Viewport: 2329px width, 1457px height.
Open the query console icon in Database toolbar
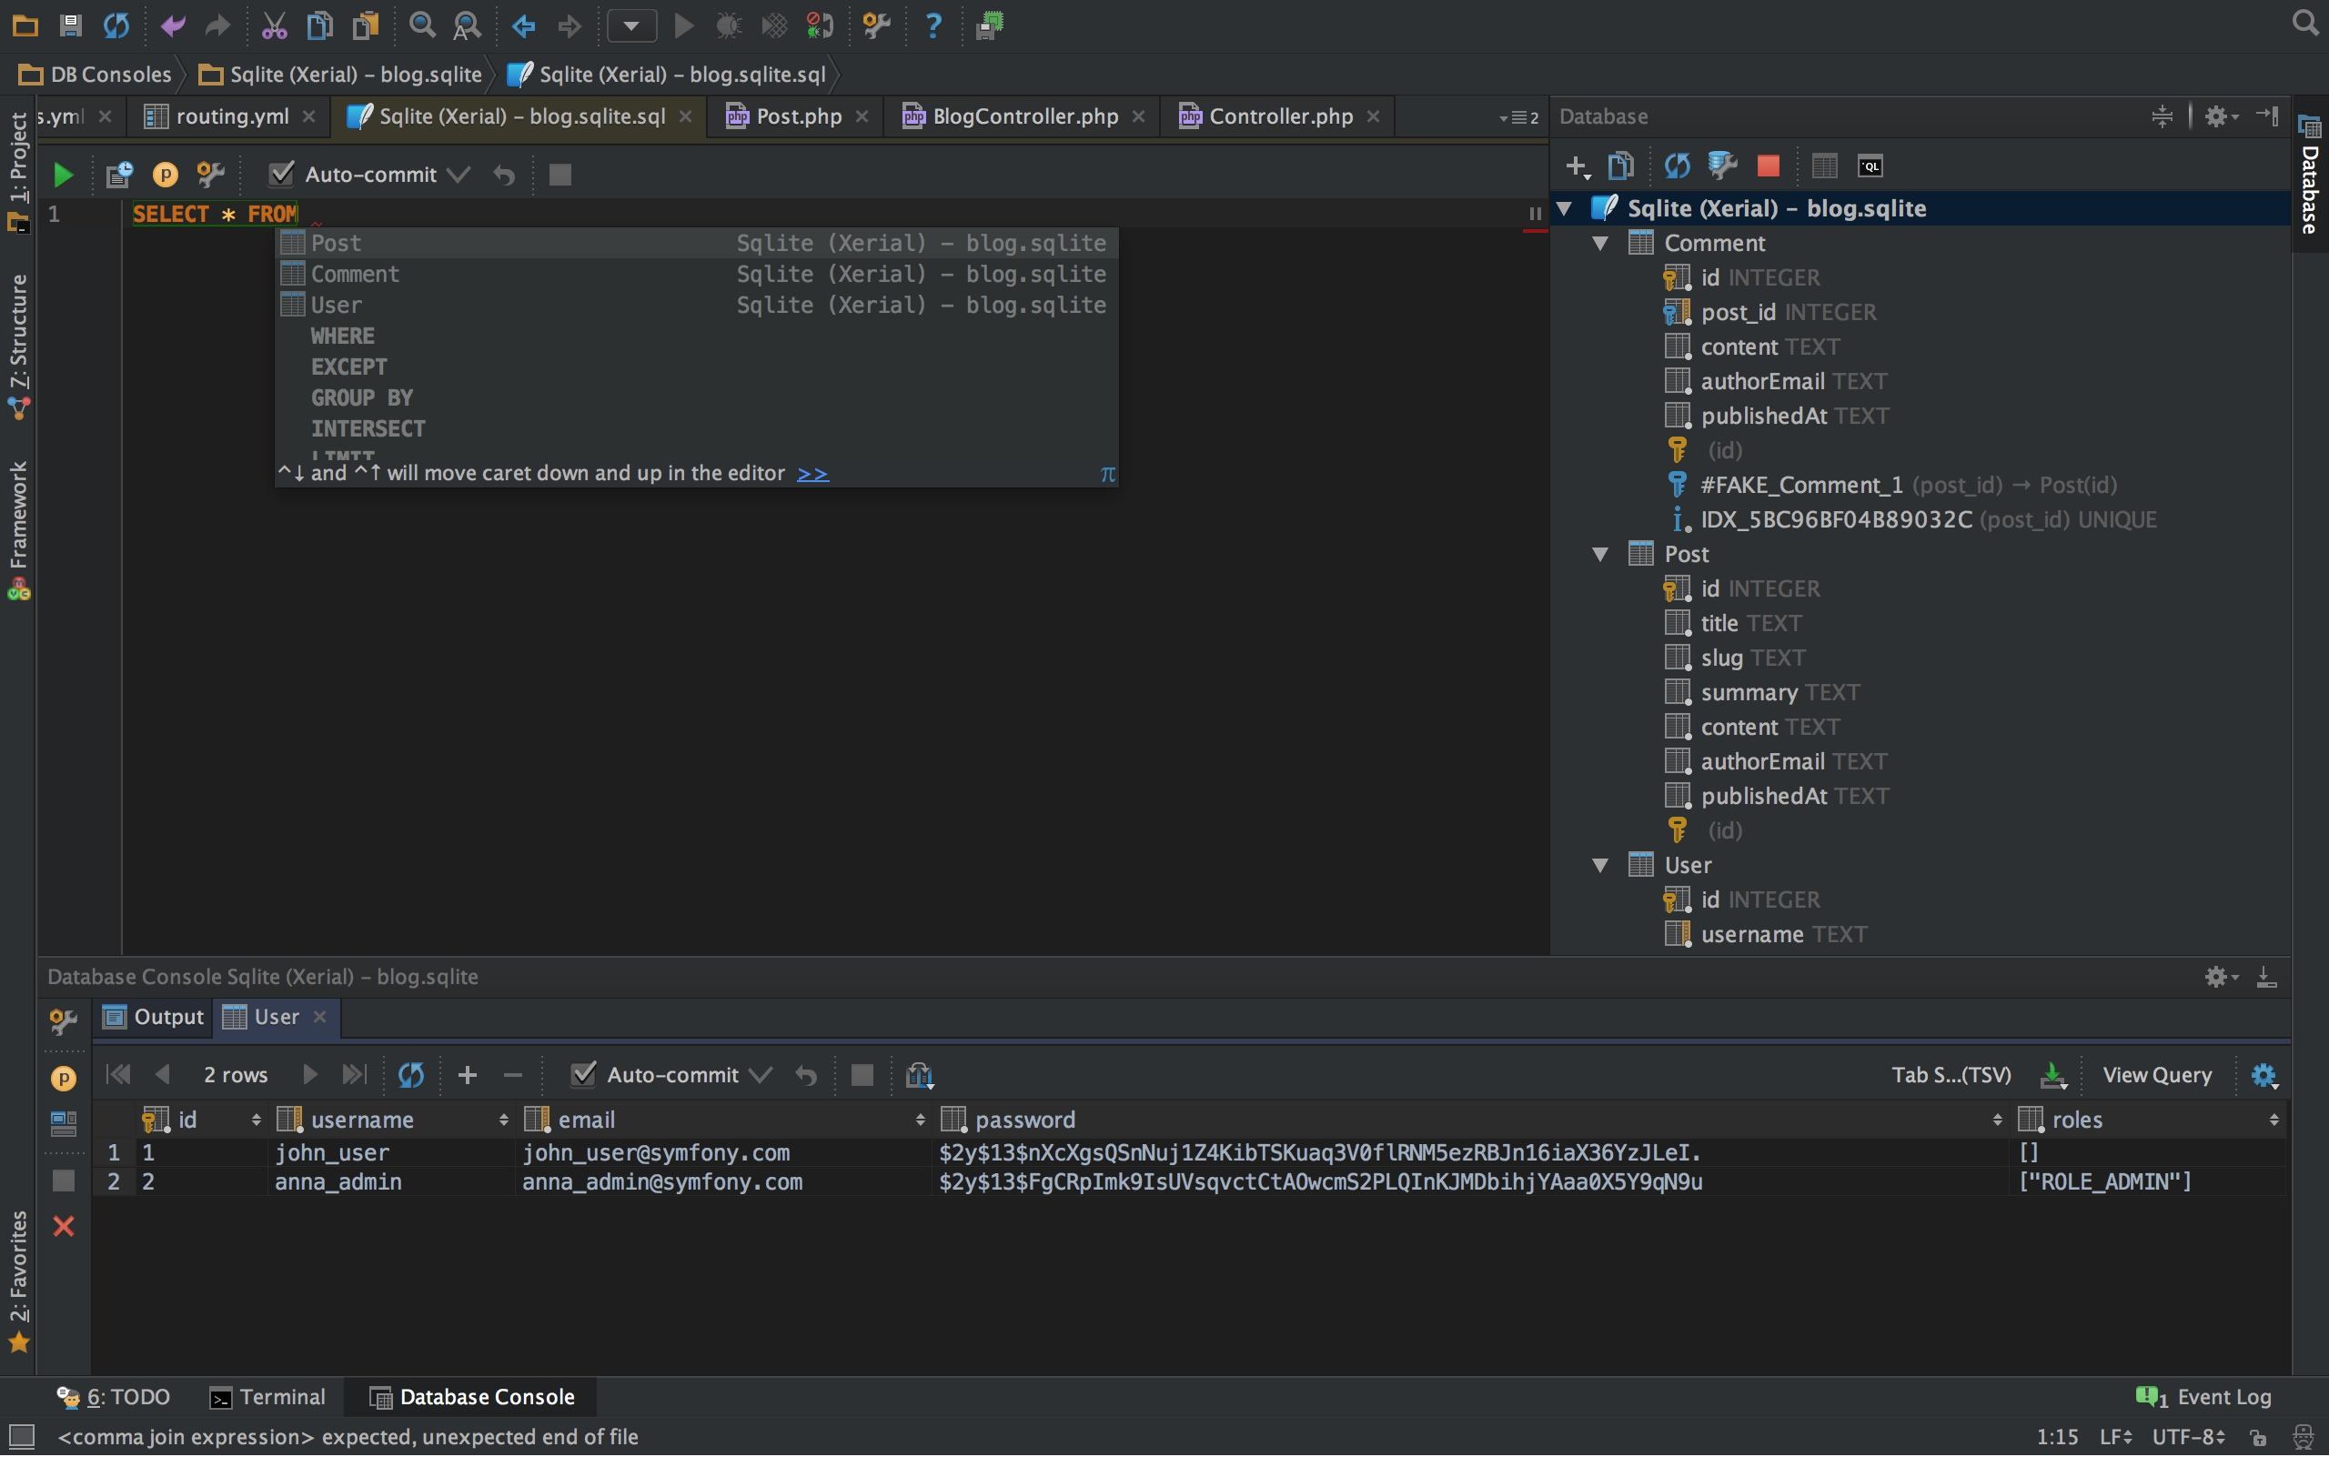point(1870,166)
